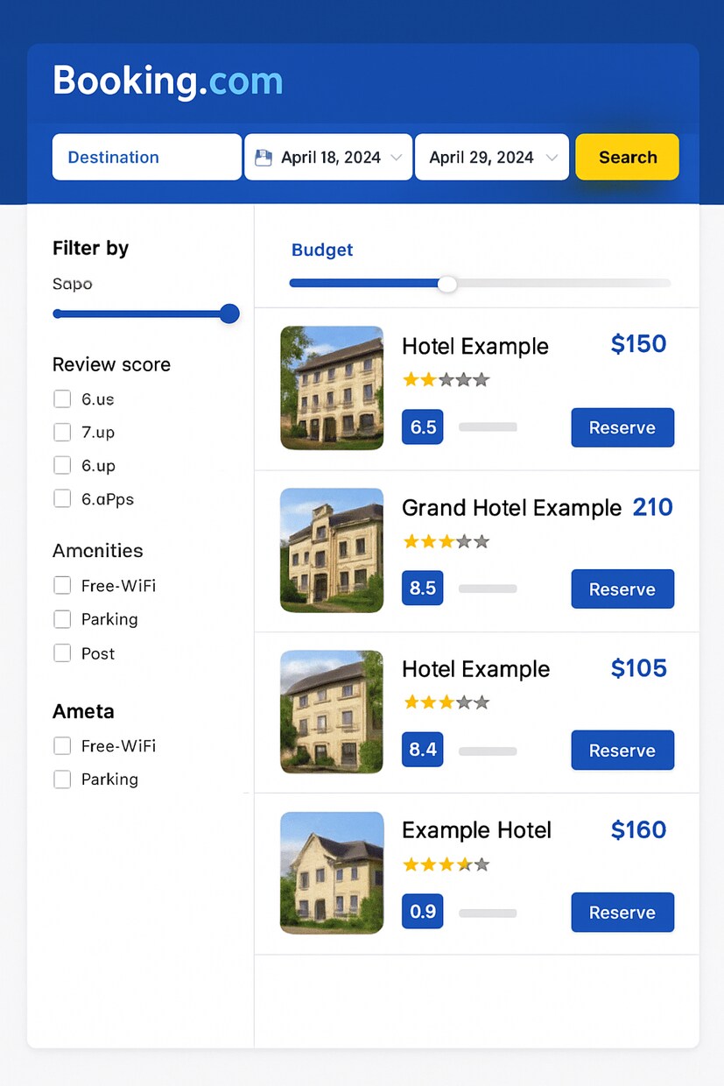The image size is (724, 1086).
Task: Click the 8.4 review score badge
Action: click(423, 750)
